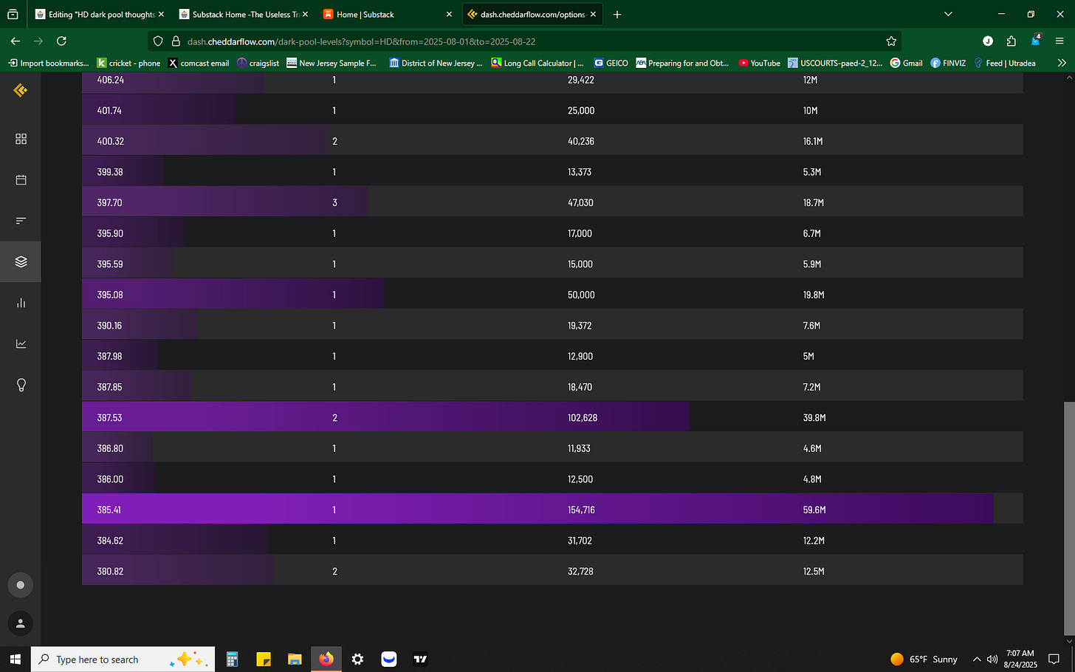Viewport: 1075px width, 672px height.
Task: Open the Windows Start menu
Action: pos(15,659)
